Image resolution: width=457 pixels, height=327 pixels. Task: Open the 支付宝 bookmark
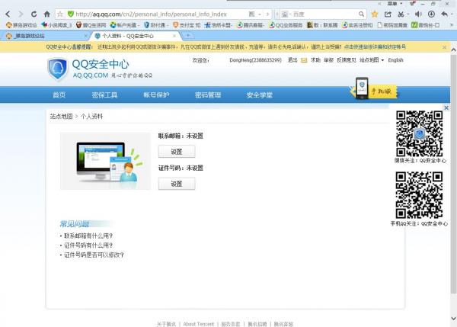click(187, 25)
